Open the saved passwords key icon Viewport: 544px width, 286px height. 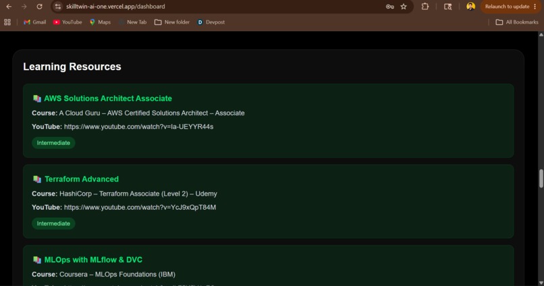click(x=389, y=7)
